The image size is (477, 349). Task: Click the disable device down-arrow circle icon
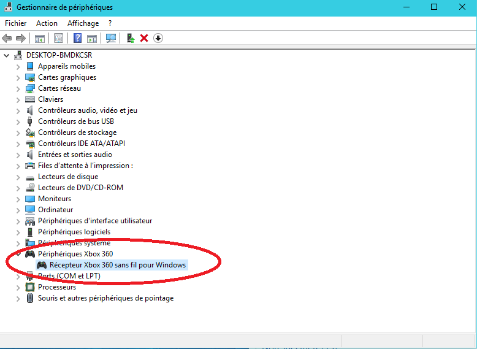pos(158,39)
